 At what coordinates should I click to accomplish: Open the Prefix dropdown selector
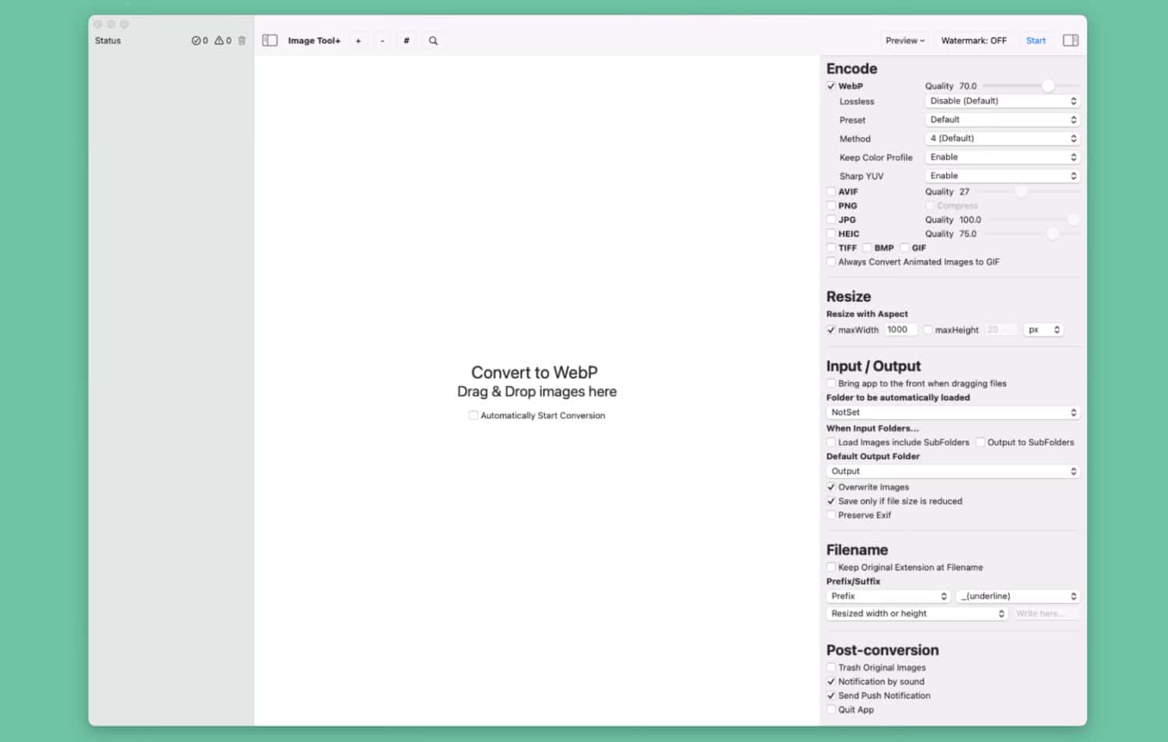click(888, 596)
